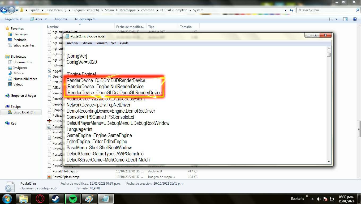Go to the common breadcrumb folder
This screenshot has height=204, width=361.
[148, 10]
